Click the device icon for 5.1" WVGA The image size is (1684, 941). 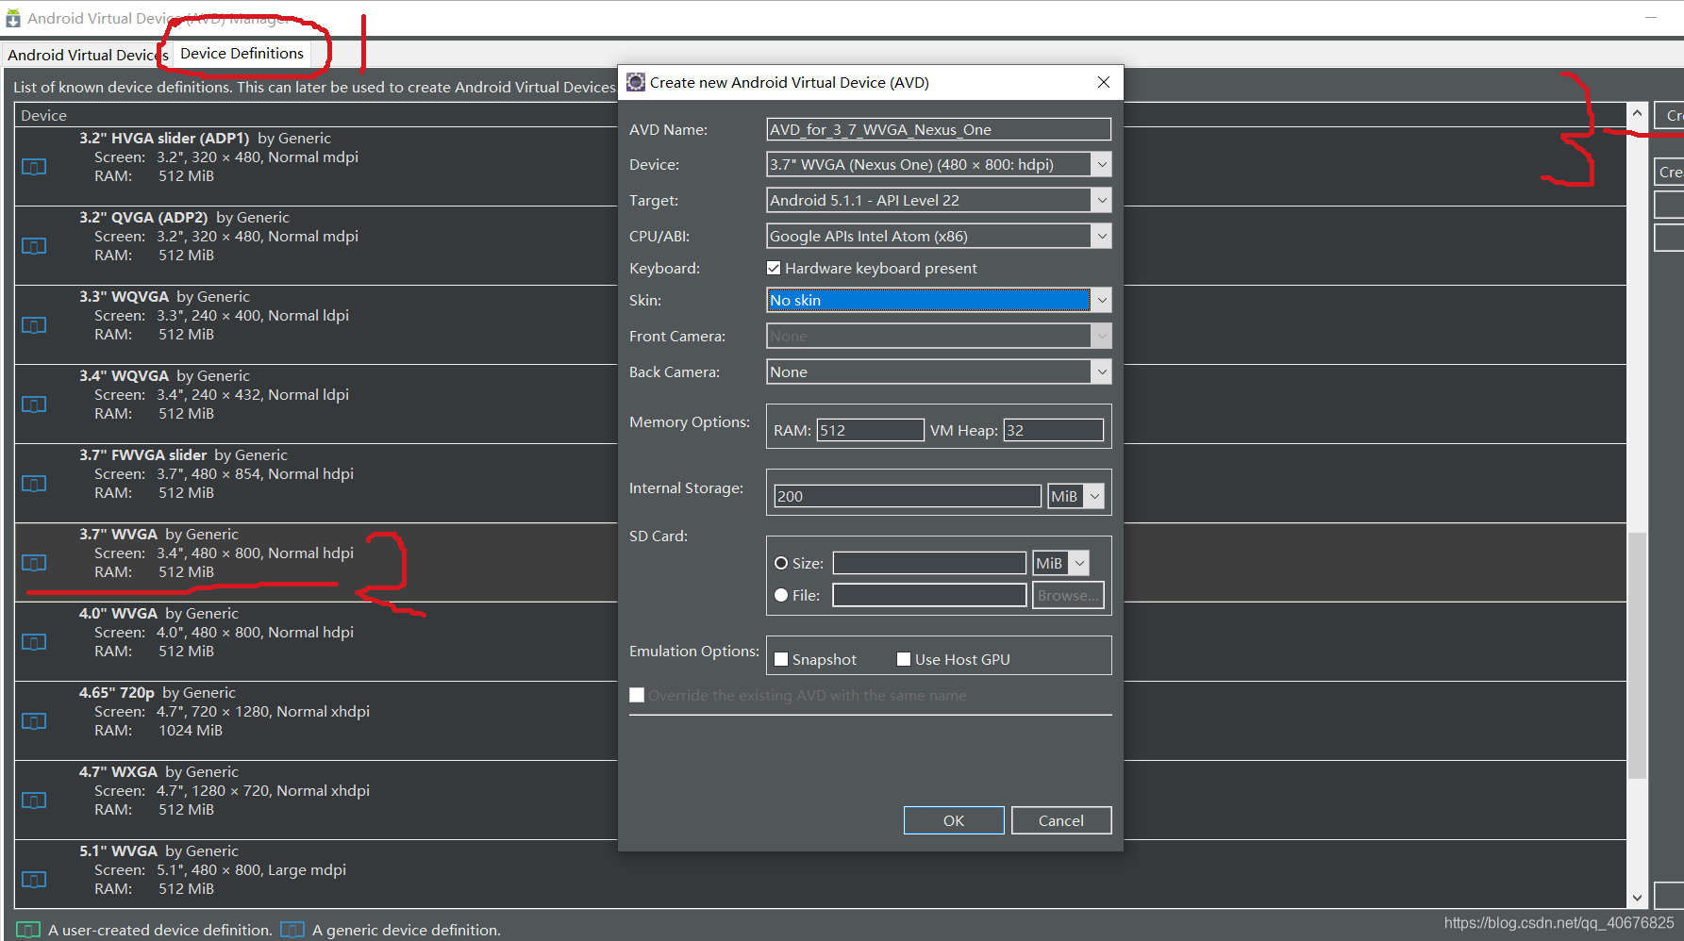34,880
